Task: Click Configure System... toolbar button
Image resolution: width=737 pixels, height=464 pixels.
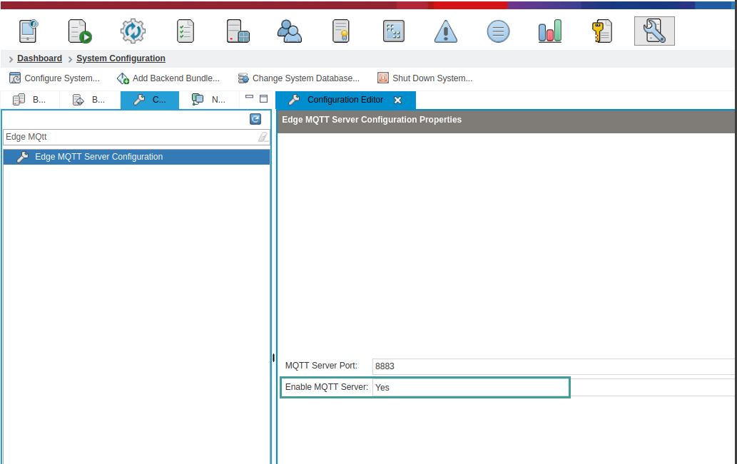Action: [54, 78]
